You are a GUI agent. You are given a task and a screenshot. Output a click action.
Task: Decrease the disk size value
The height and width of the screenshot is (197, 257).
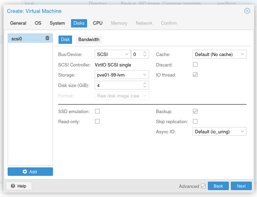pyautogui.click(x=145, y=87)
